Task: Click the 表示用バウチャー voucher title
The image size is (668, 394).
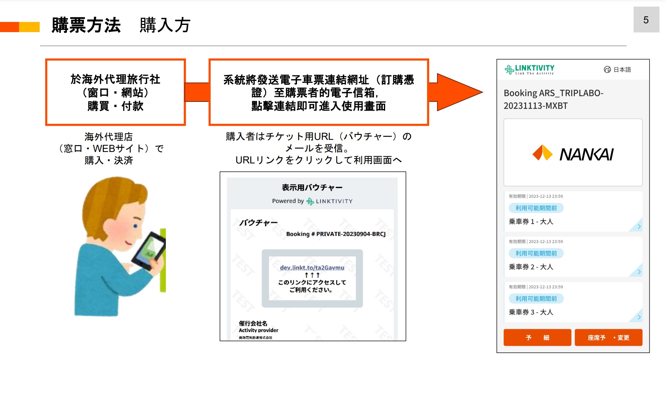Action: 312,187
